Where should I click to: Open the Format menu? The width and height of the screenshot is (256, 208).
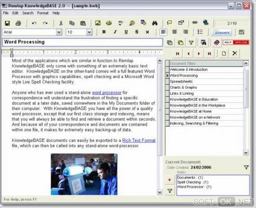tap(43, 13)
